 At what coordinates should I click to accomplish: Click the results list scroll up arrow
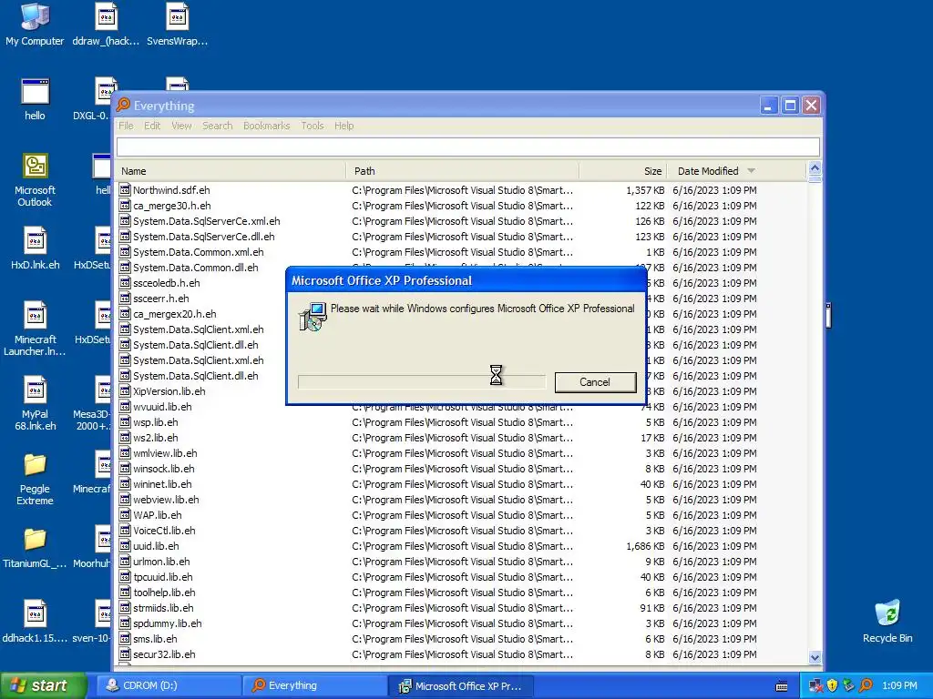[x=815, y=167]
